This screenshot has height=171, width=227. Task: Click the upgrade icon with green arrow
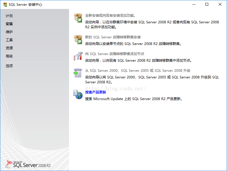[78, 73]
